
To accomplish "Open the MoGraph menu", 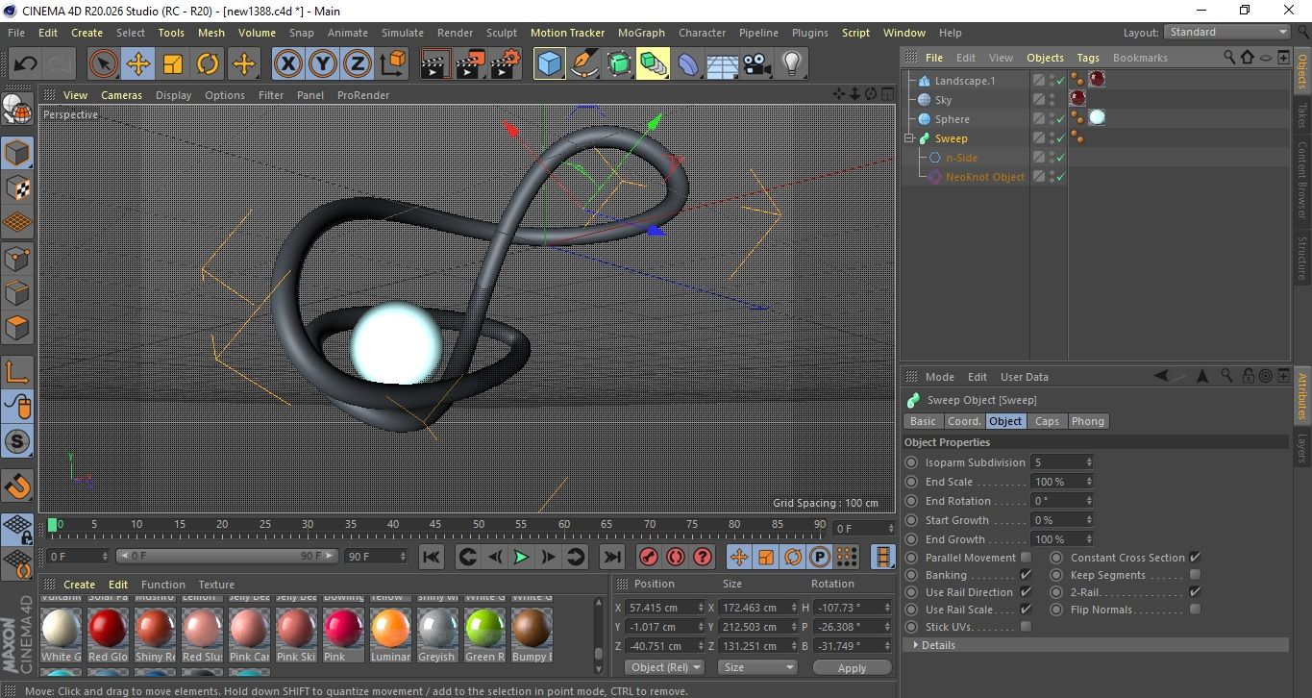I will pos(641,33).
